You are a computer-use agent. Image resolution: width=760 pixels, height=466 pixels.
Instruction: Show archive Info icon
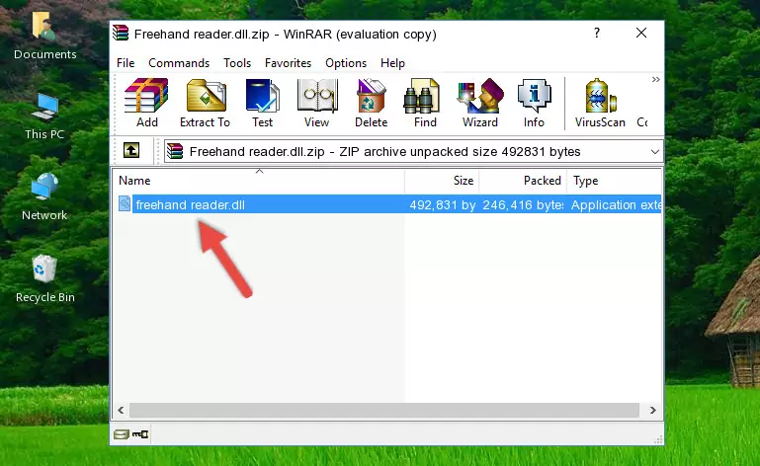pyautogui.click(x=534, y=103)
